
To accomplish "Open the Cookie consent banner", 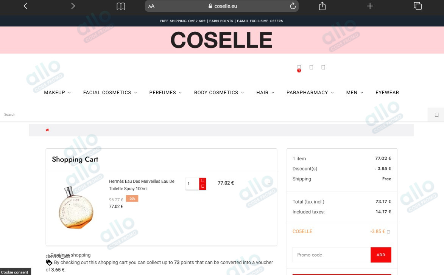I will tap(15, 272).
